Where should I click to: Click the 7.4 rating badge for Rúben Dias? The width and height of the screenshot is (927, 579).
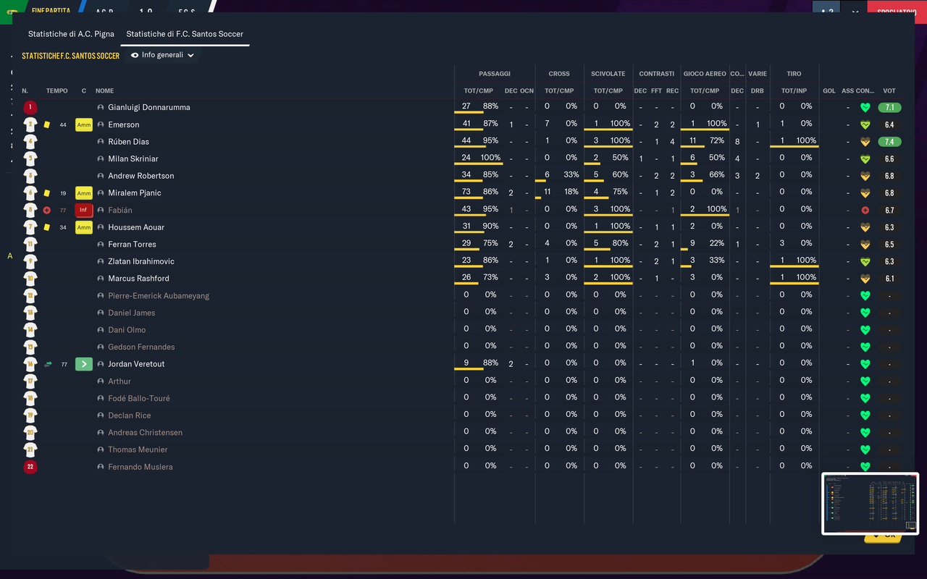click(x=889, y=142)
